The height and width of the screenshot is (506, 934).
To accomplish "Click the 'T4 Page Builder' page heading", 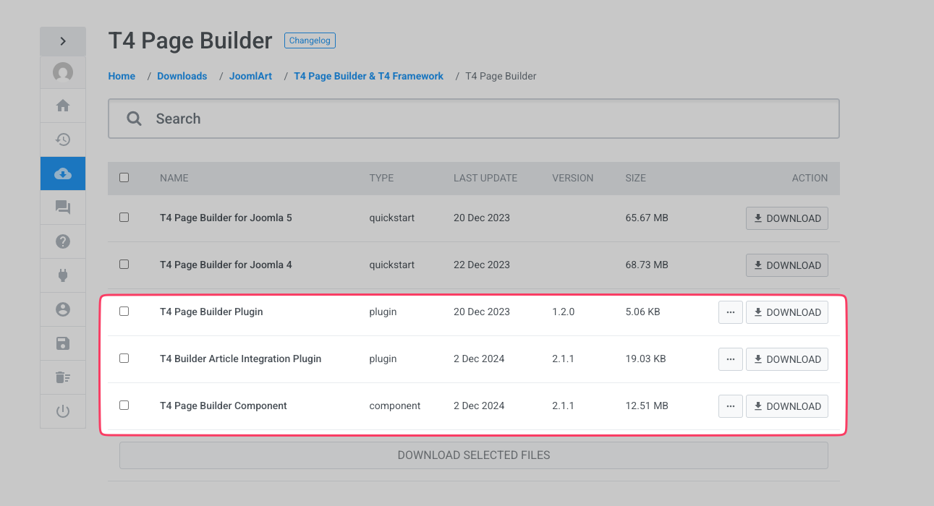I will coord(190,40).
